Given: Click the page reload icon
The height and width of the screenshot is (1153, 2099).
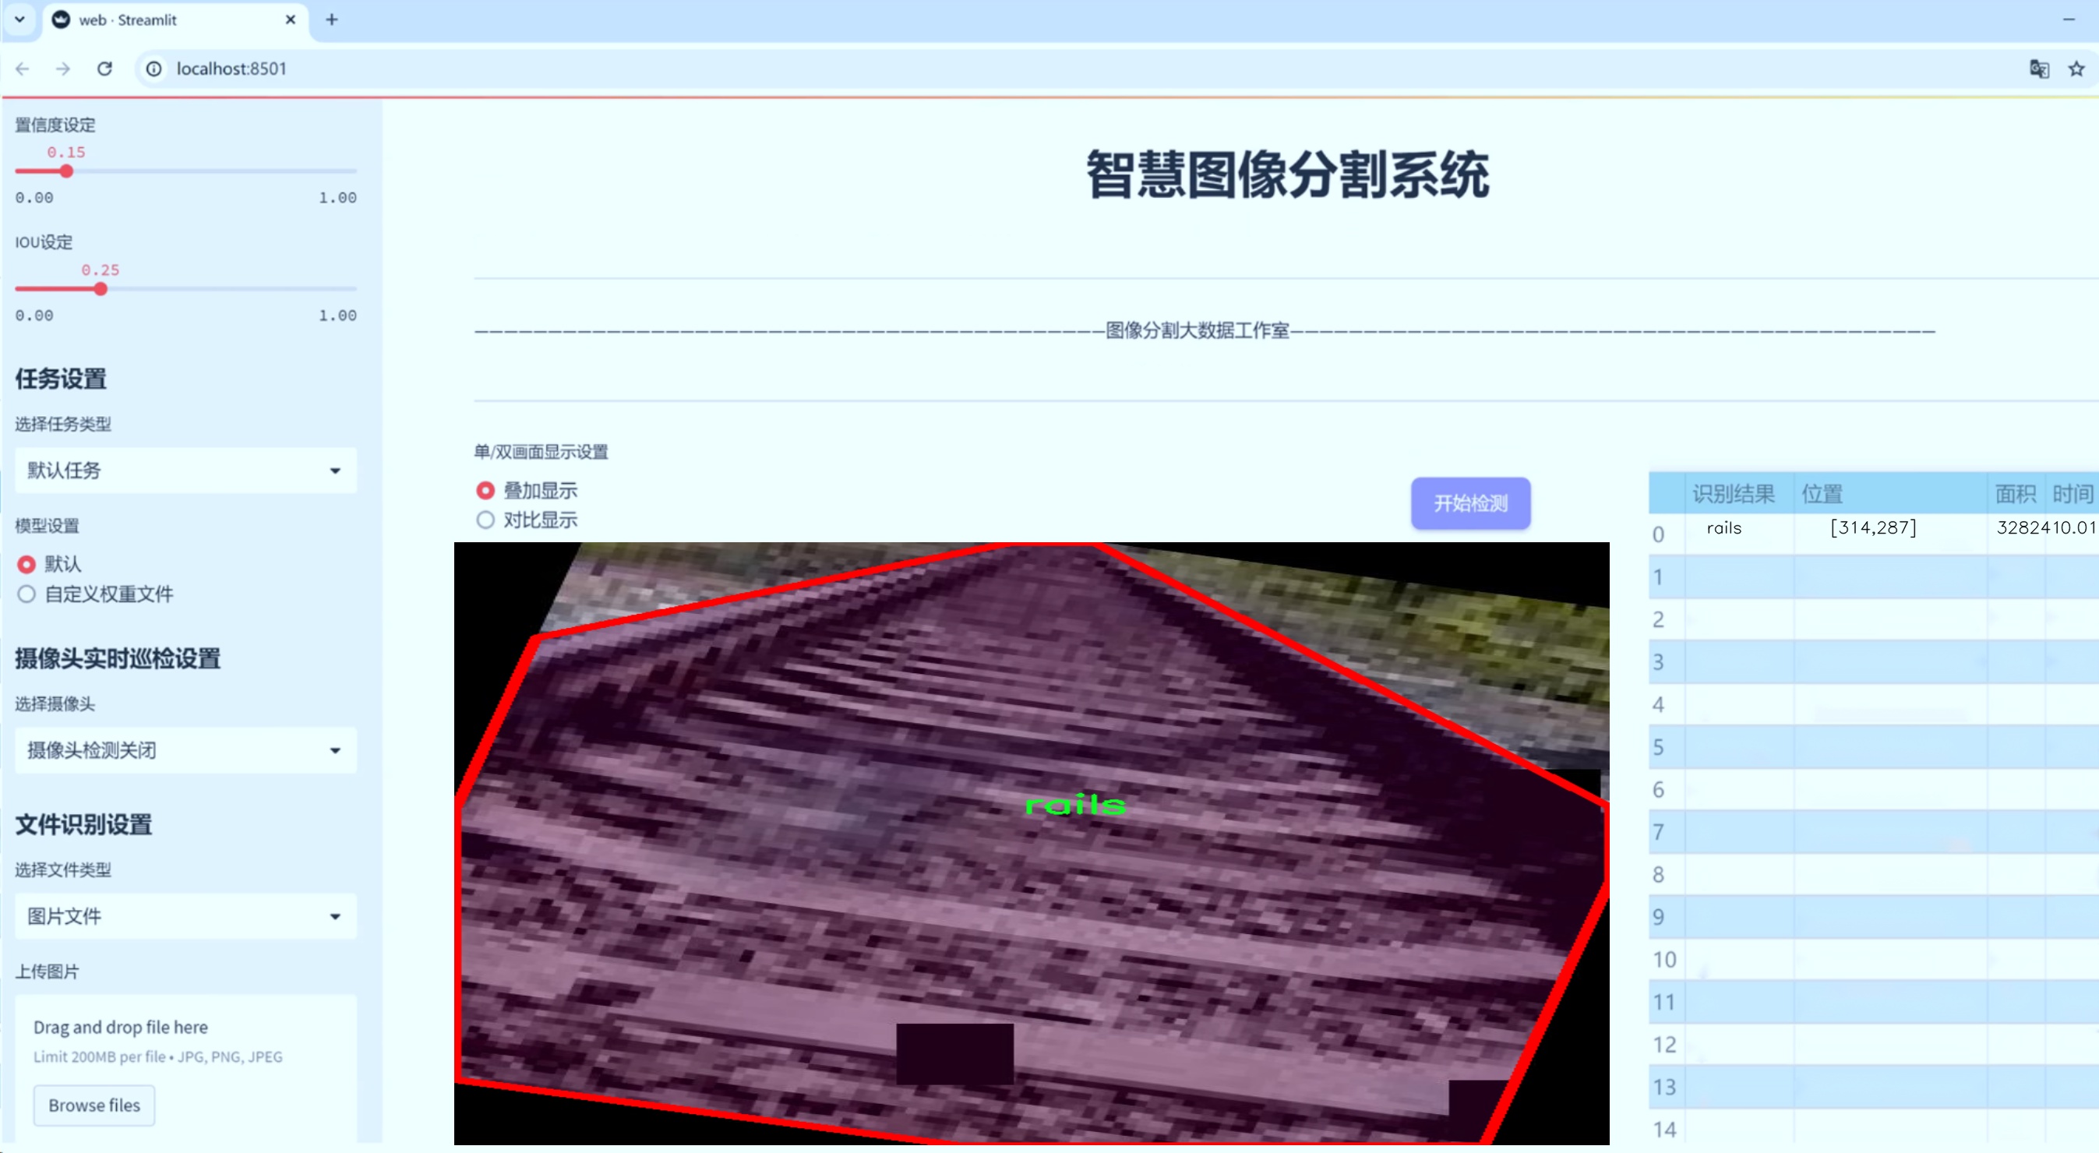Looking at the screenshot, I should [x=104, y=69].
